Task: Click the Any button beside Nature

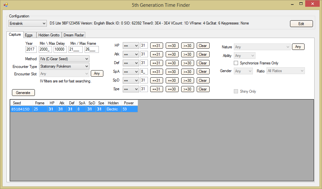Action: point(298,47)
